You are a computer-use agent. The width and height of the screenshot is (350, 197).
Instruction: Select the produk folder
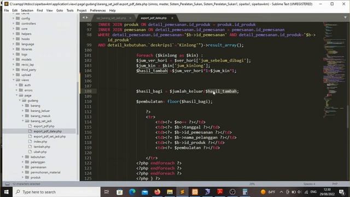(36, 177)
